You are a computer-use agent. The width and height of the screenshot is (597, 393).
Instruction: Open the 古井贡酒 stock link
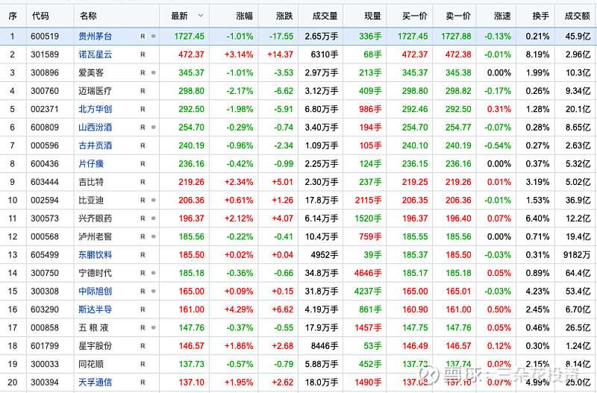pyautogui.click(x=96, y=145)
